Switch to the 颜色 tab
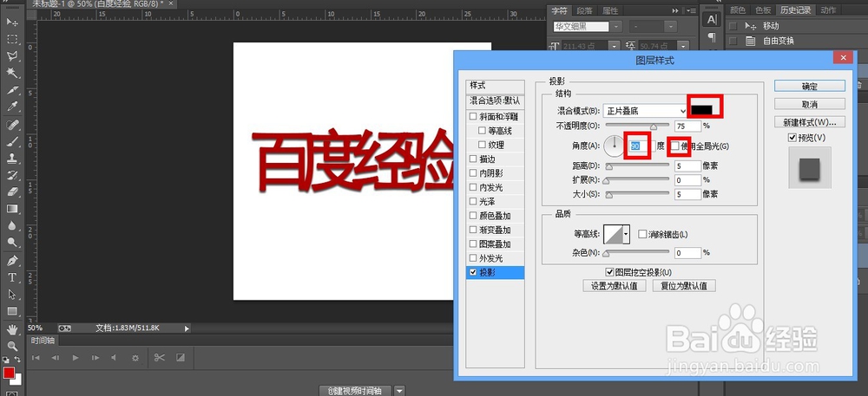This screenshot has width=868, height=396. (738, 10)
